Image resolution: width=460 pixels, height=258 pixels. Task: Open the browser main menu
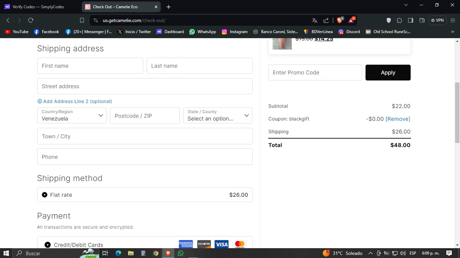(453, 21)
